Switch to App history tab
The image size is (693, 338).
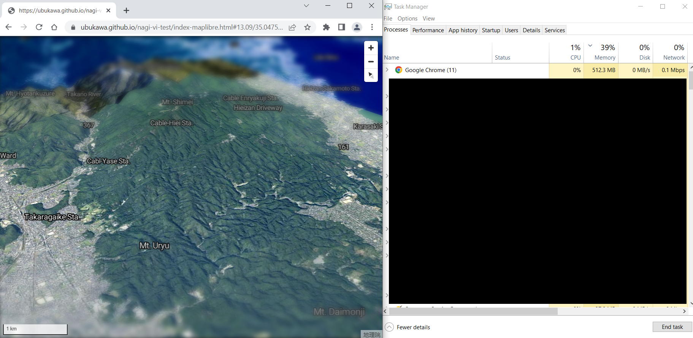pos(463,30)
